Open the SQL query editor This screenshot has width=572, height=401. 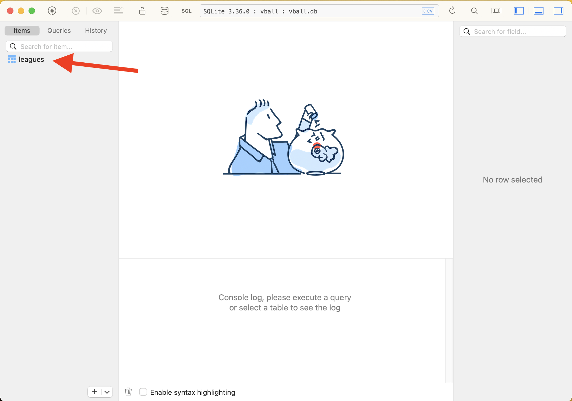coord(186,11)
